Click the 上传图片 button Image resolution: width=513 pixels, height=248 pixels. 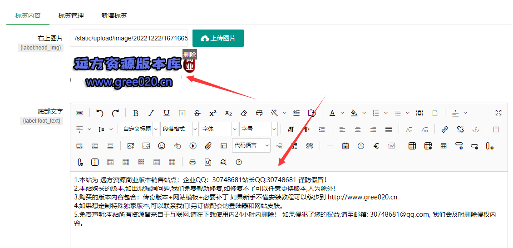click(218, 38)
